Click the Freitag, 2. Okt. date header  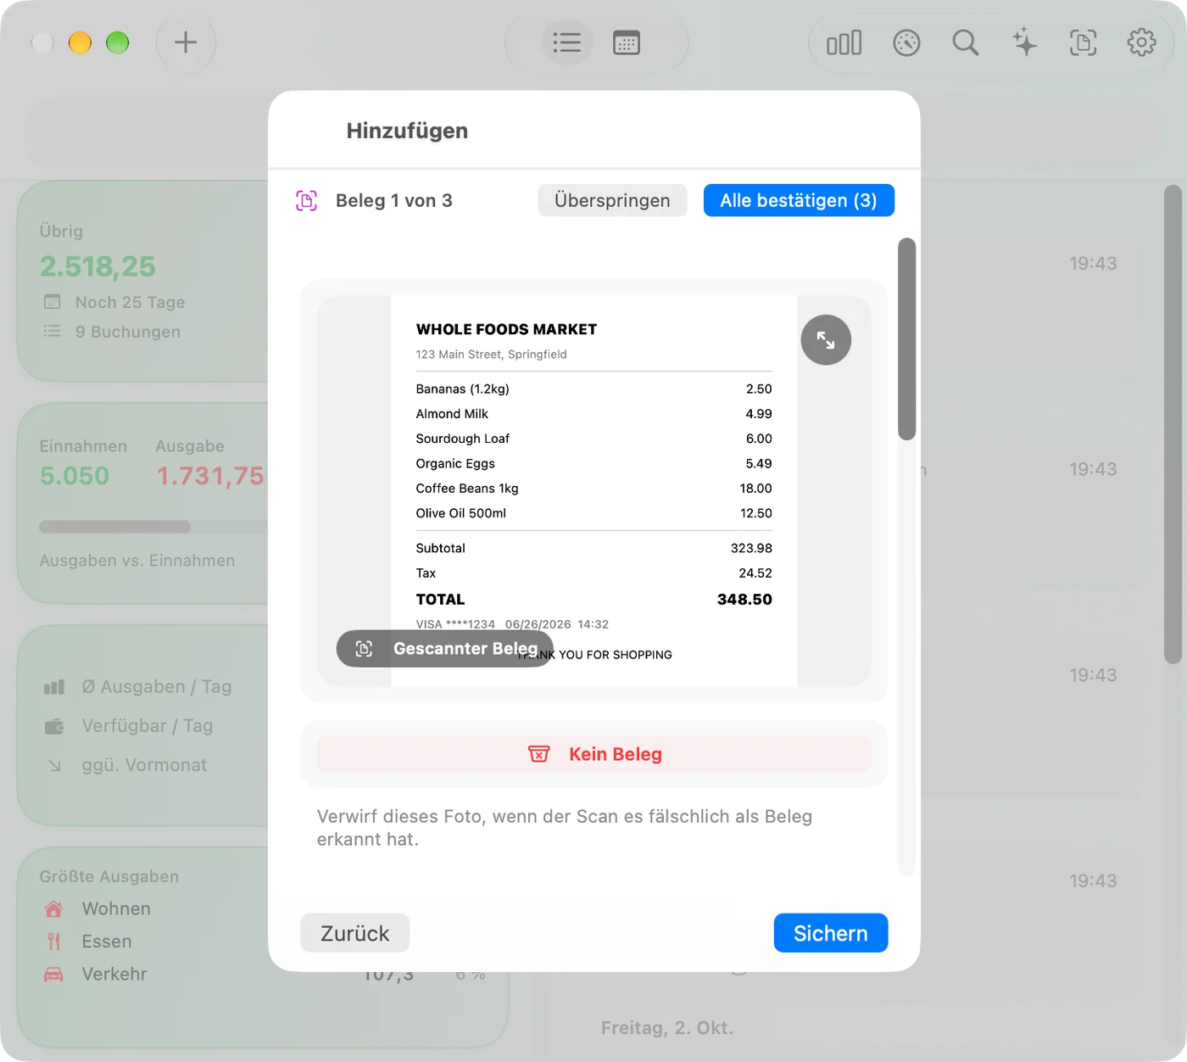[667, 1028]
